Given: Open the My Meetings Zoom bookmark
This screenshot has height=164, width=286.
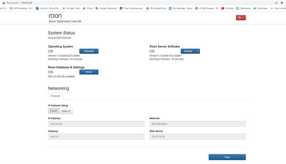Looking at the screenshot, I should [181, 8].
